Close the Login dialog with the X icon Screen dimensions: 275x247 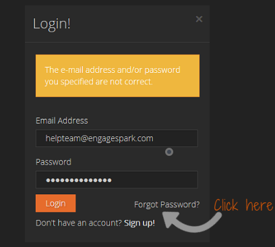click(199, 19)
